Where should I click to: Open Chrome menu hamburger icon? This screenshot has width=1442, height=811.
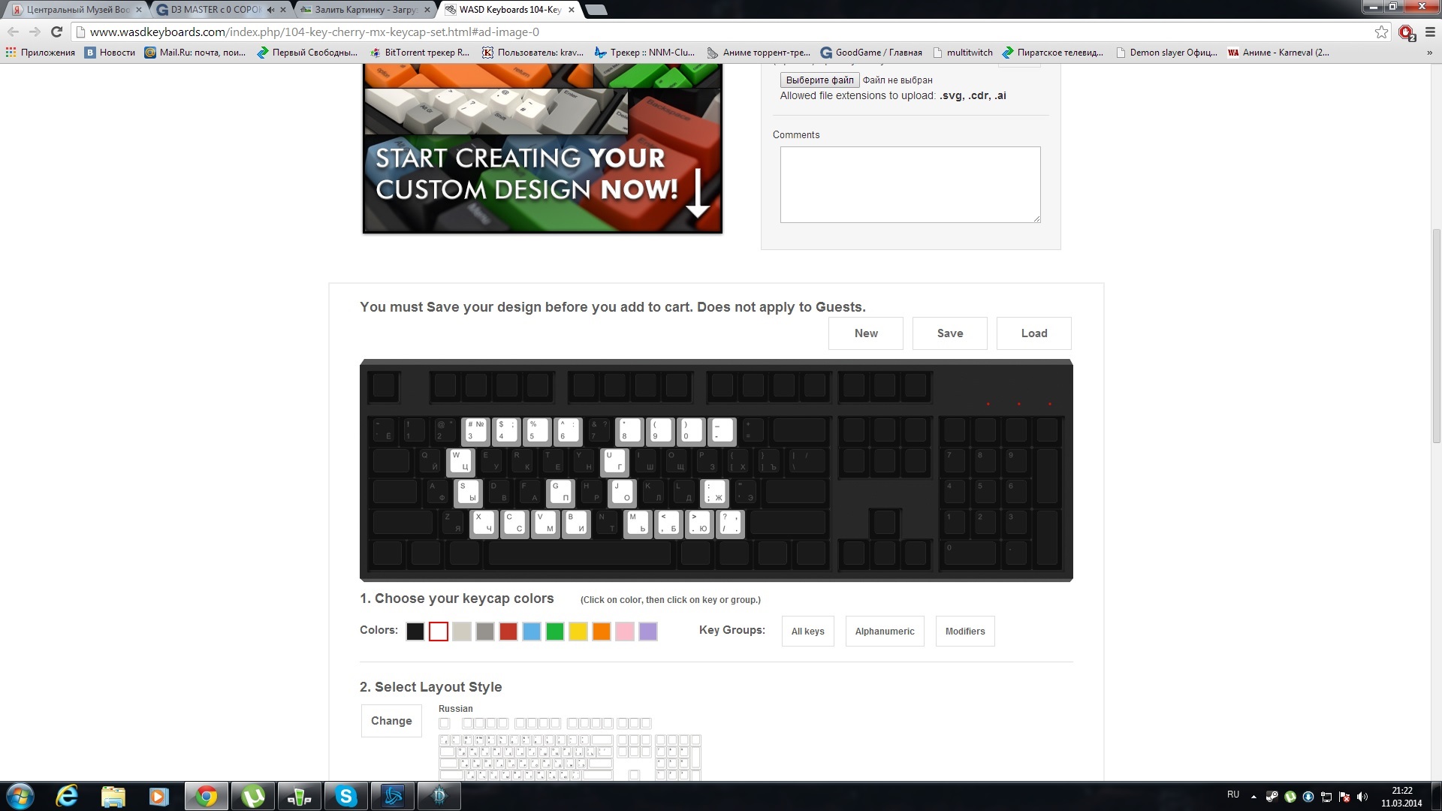coord(1430,32)
